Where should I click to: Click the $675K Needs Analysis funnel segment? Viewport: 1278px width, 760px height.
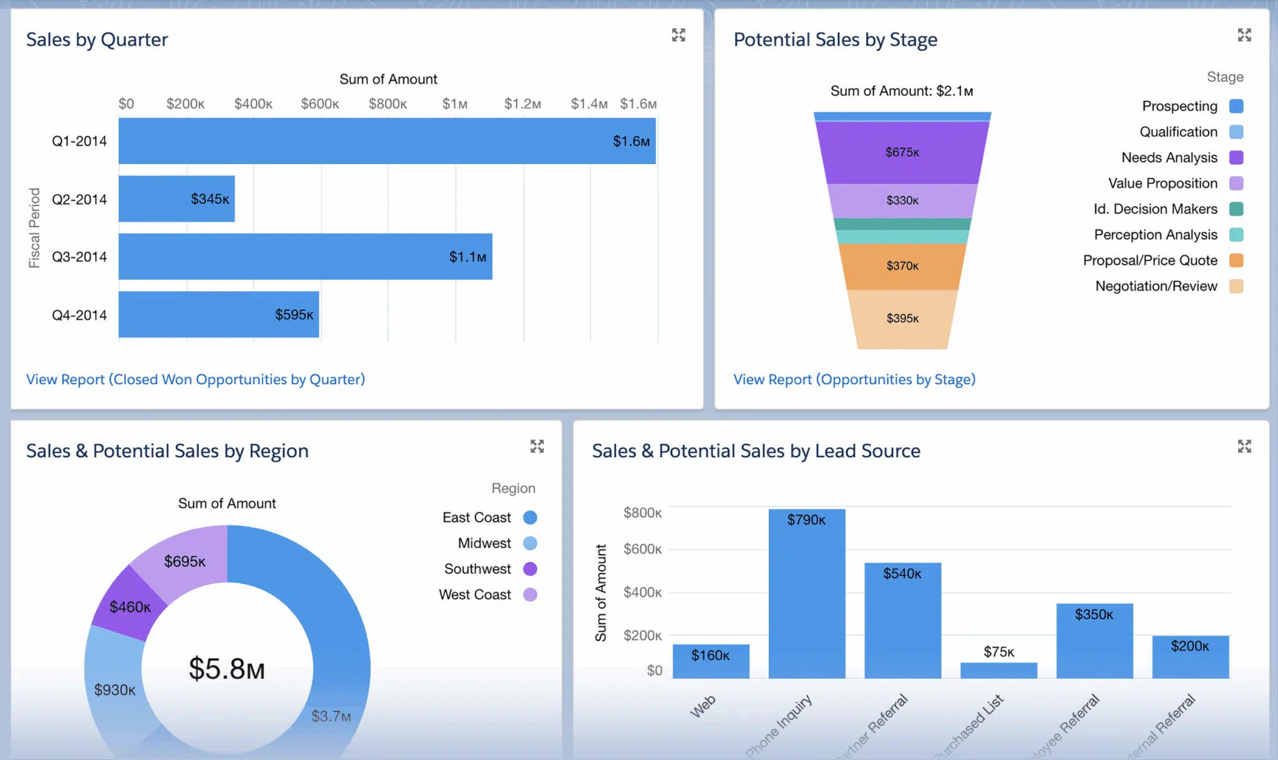(x=902, y=152)
